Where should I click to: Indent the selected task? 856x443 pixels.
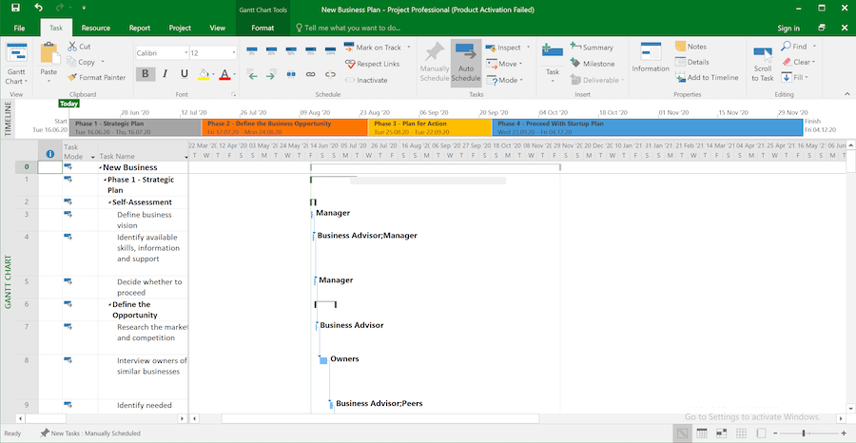270,75
